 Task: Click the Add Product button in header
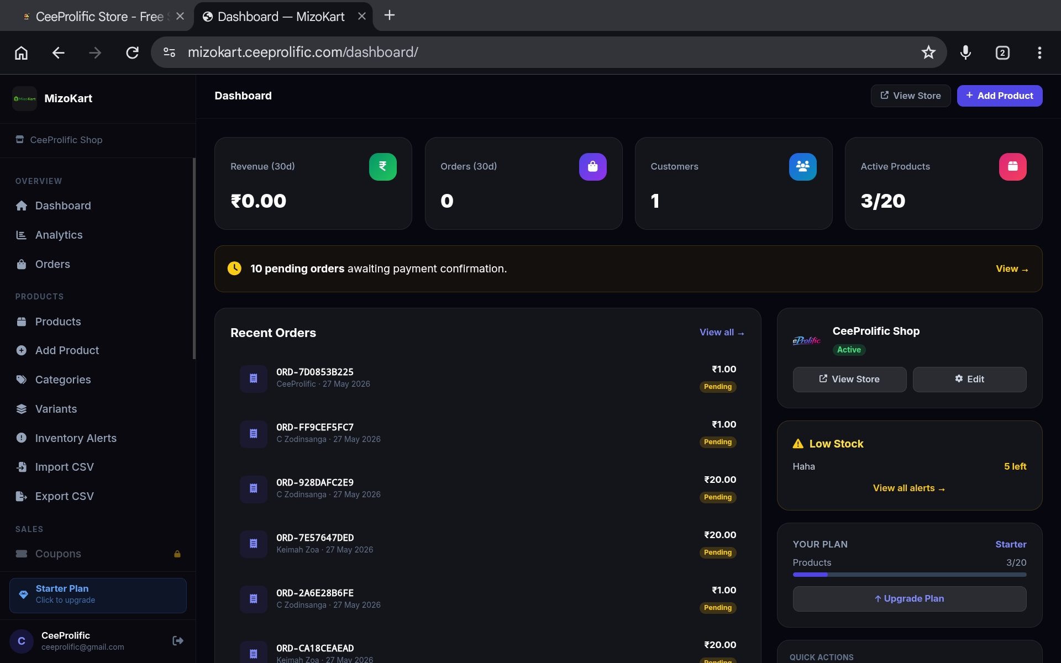click(x=1000, y=96)
